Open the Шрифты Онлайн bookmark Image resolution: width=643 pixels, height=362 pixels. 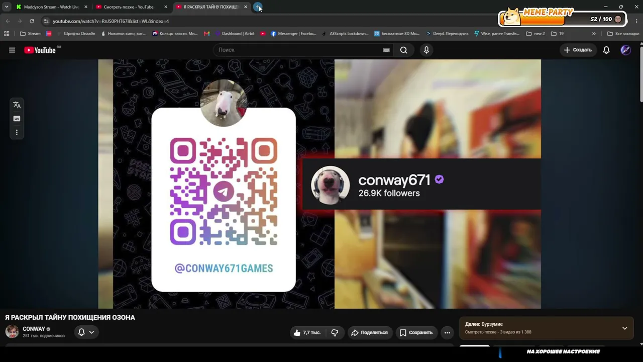(x=76, y=34)
